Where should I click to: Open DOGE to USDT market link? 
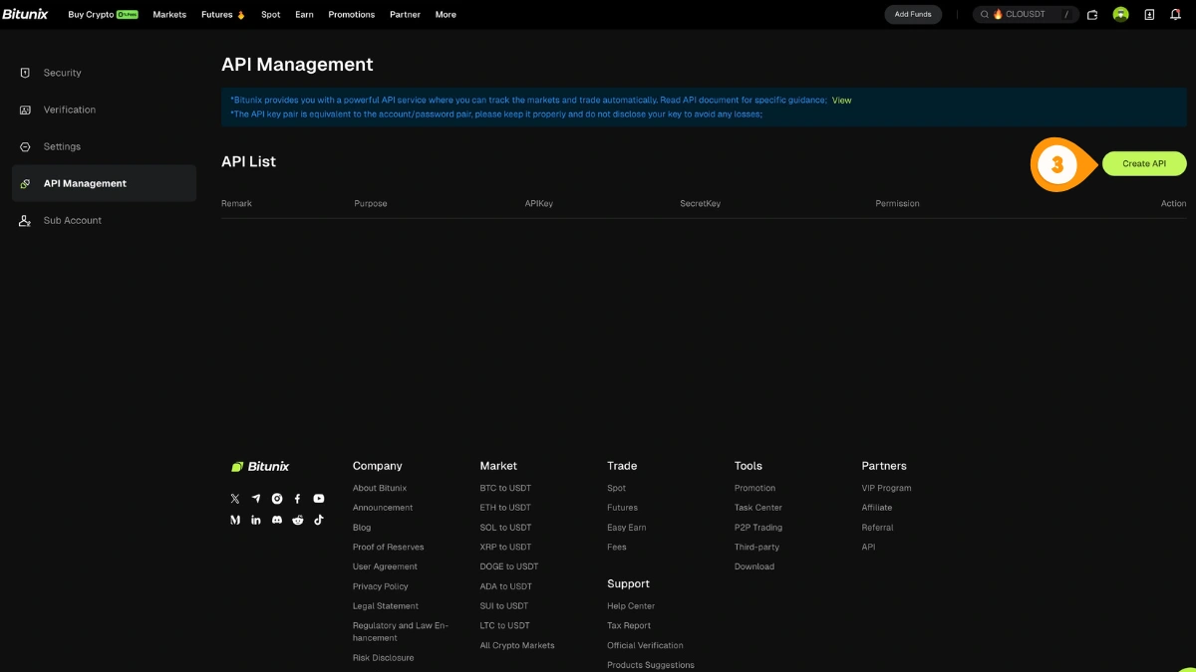click(509, 566)
